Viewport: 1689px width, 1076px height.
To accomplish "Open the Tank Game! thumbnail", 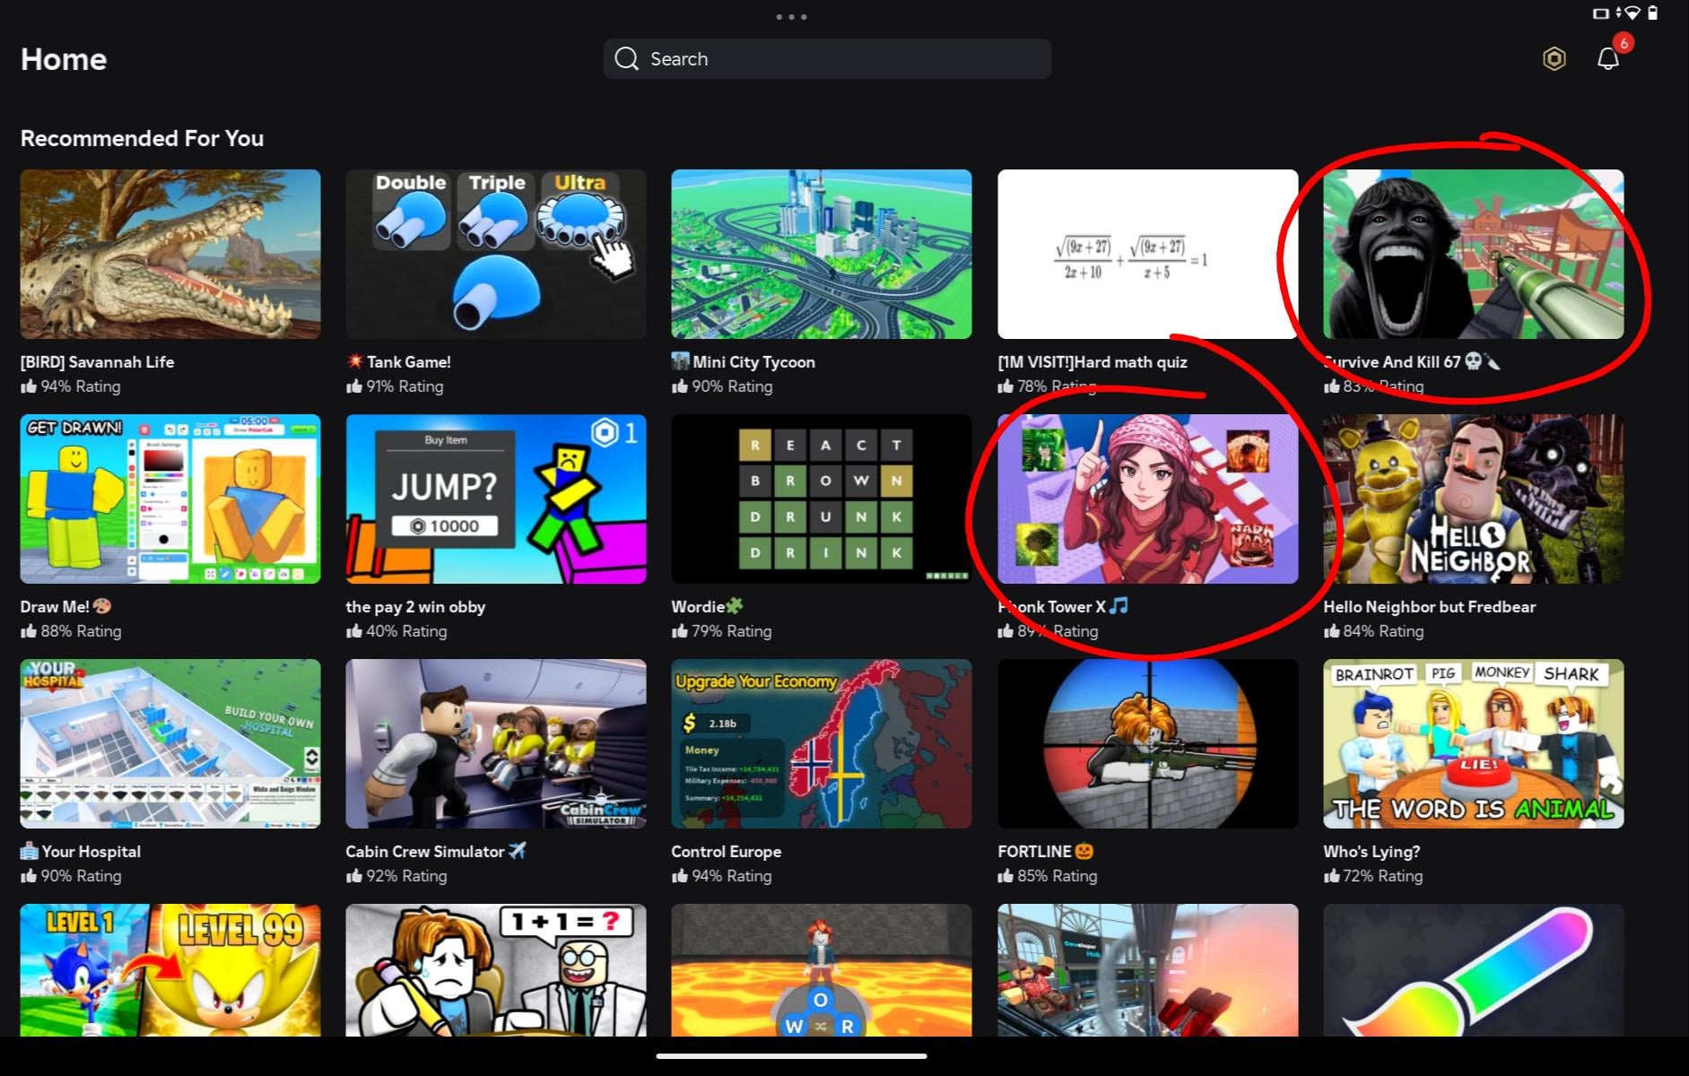I will coord(495,254).
